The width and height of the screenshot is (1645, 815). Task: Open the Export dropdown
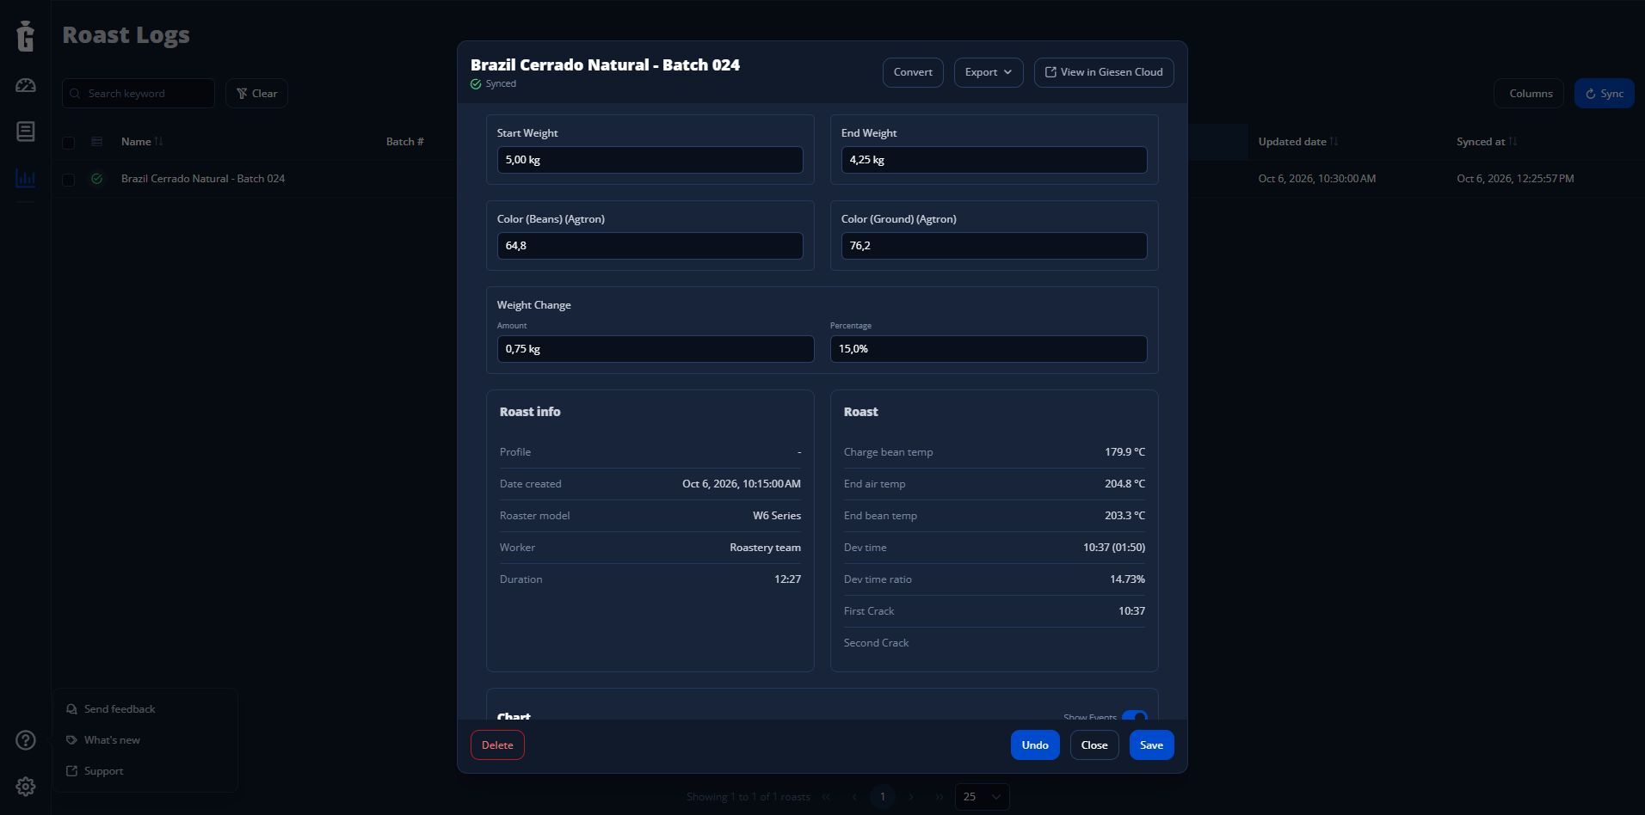[989, 72]
